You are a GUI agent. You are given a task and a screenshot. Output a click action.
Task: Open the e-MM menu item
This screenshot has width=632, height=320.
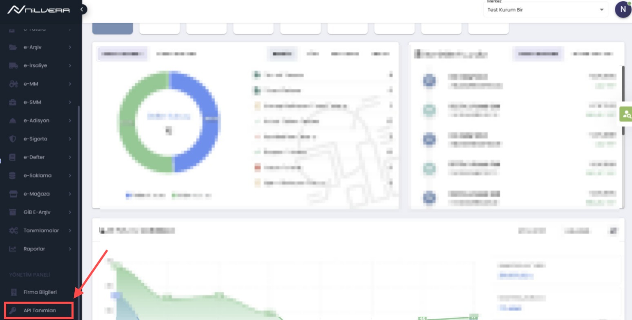tap(31, 84)
